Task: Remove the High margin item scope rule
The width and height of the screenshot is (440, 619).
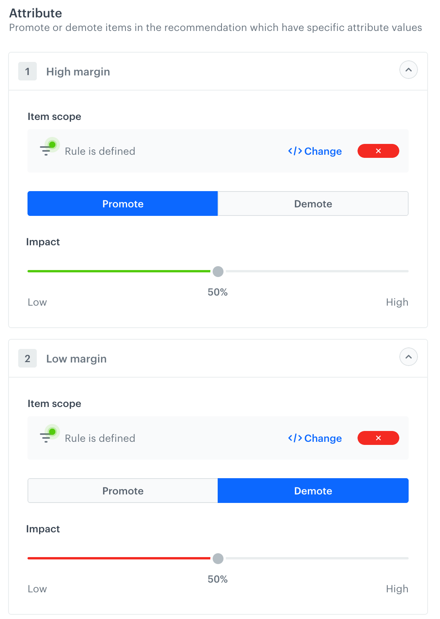Action: point(378,151)
